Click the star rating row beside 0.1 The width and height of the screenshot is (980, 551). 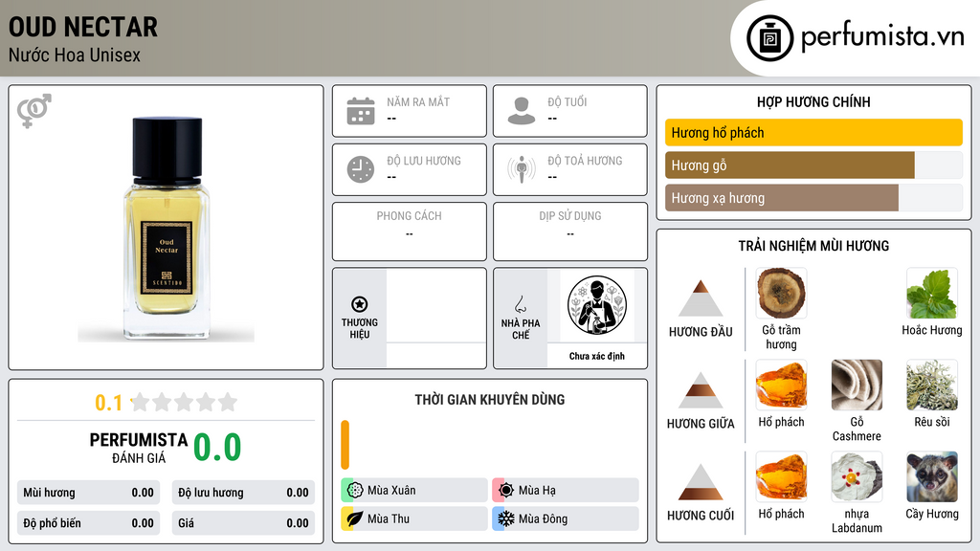click(x=185, y=402)
